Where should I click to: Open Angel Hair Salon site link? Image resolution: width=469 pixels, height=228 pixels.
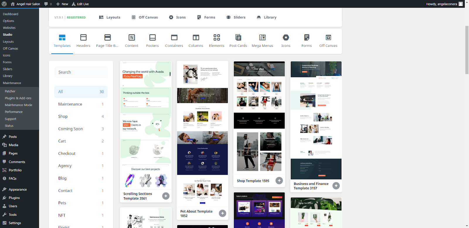(26, 4)
